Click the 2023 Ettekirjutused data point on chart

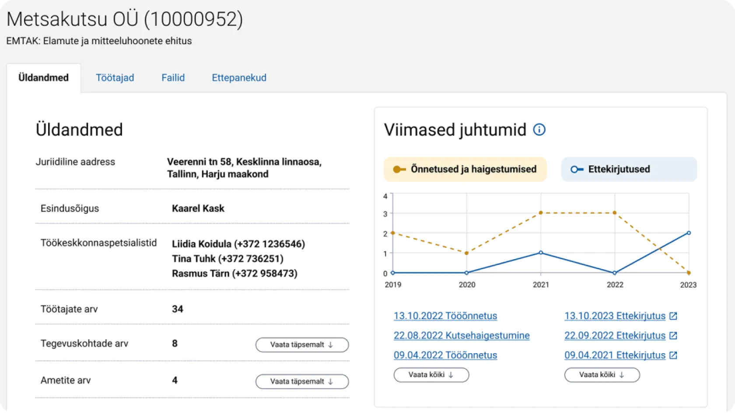(689, 233)
